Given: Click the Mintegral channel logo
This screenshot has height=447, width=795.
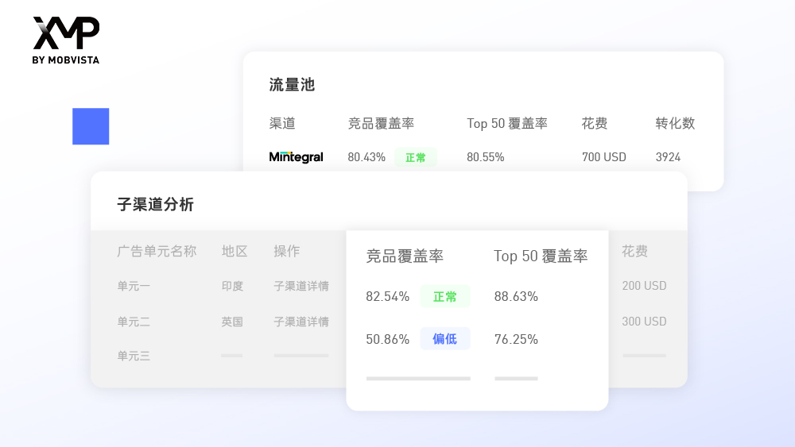Looking at the screenshot, I should pyautogui.click(x=296, y=157).
